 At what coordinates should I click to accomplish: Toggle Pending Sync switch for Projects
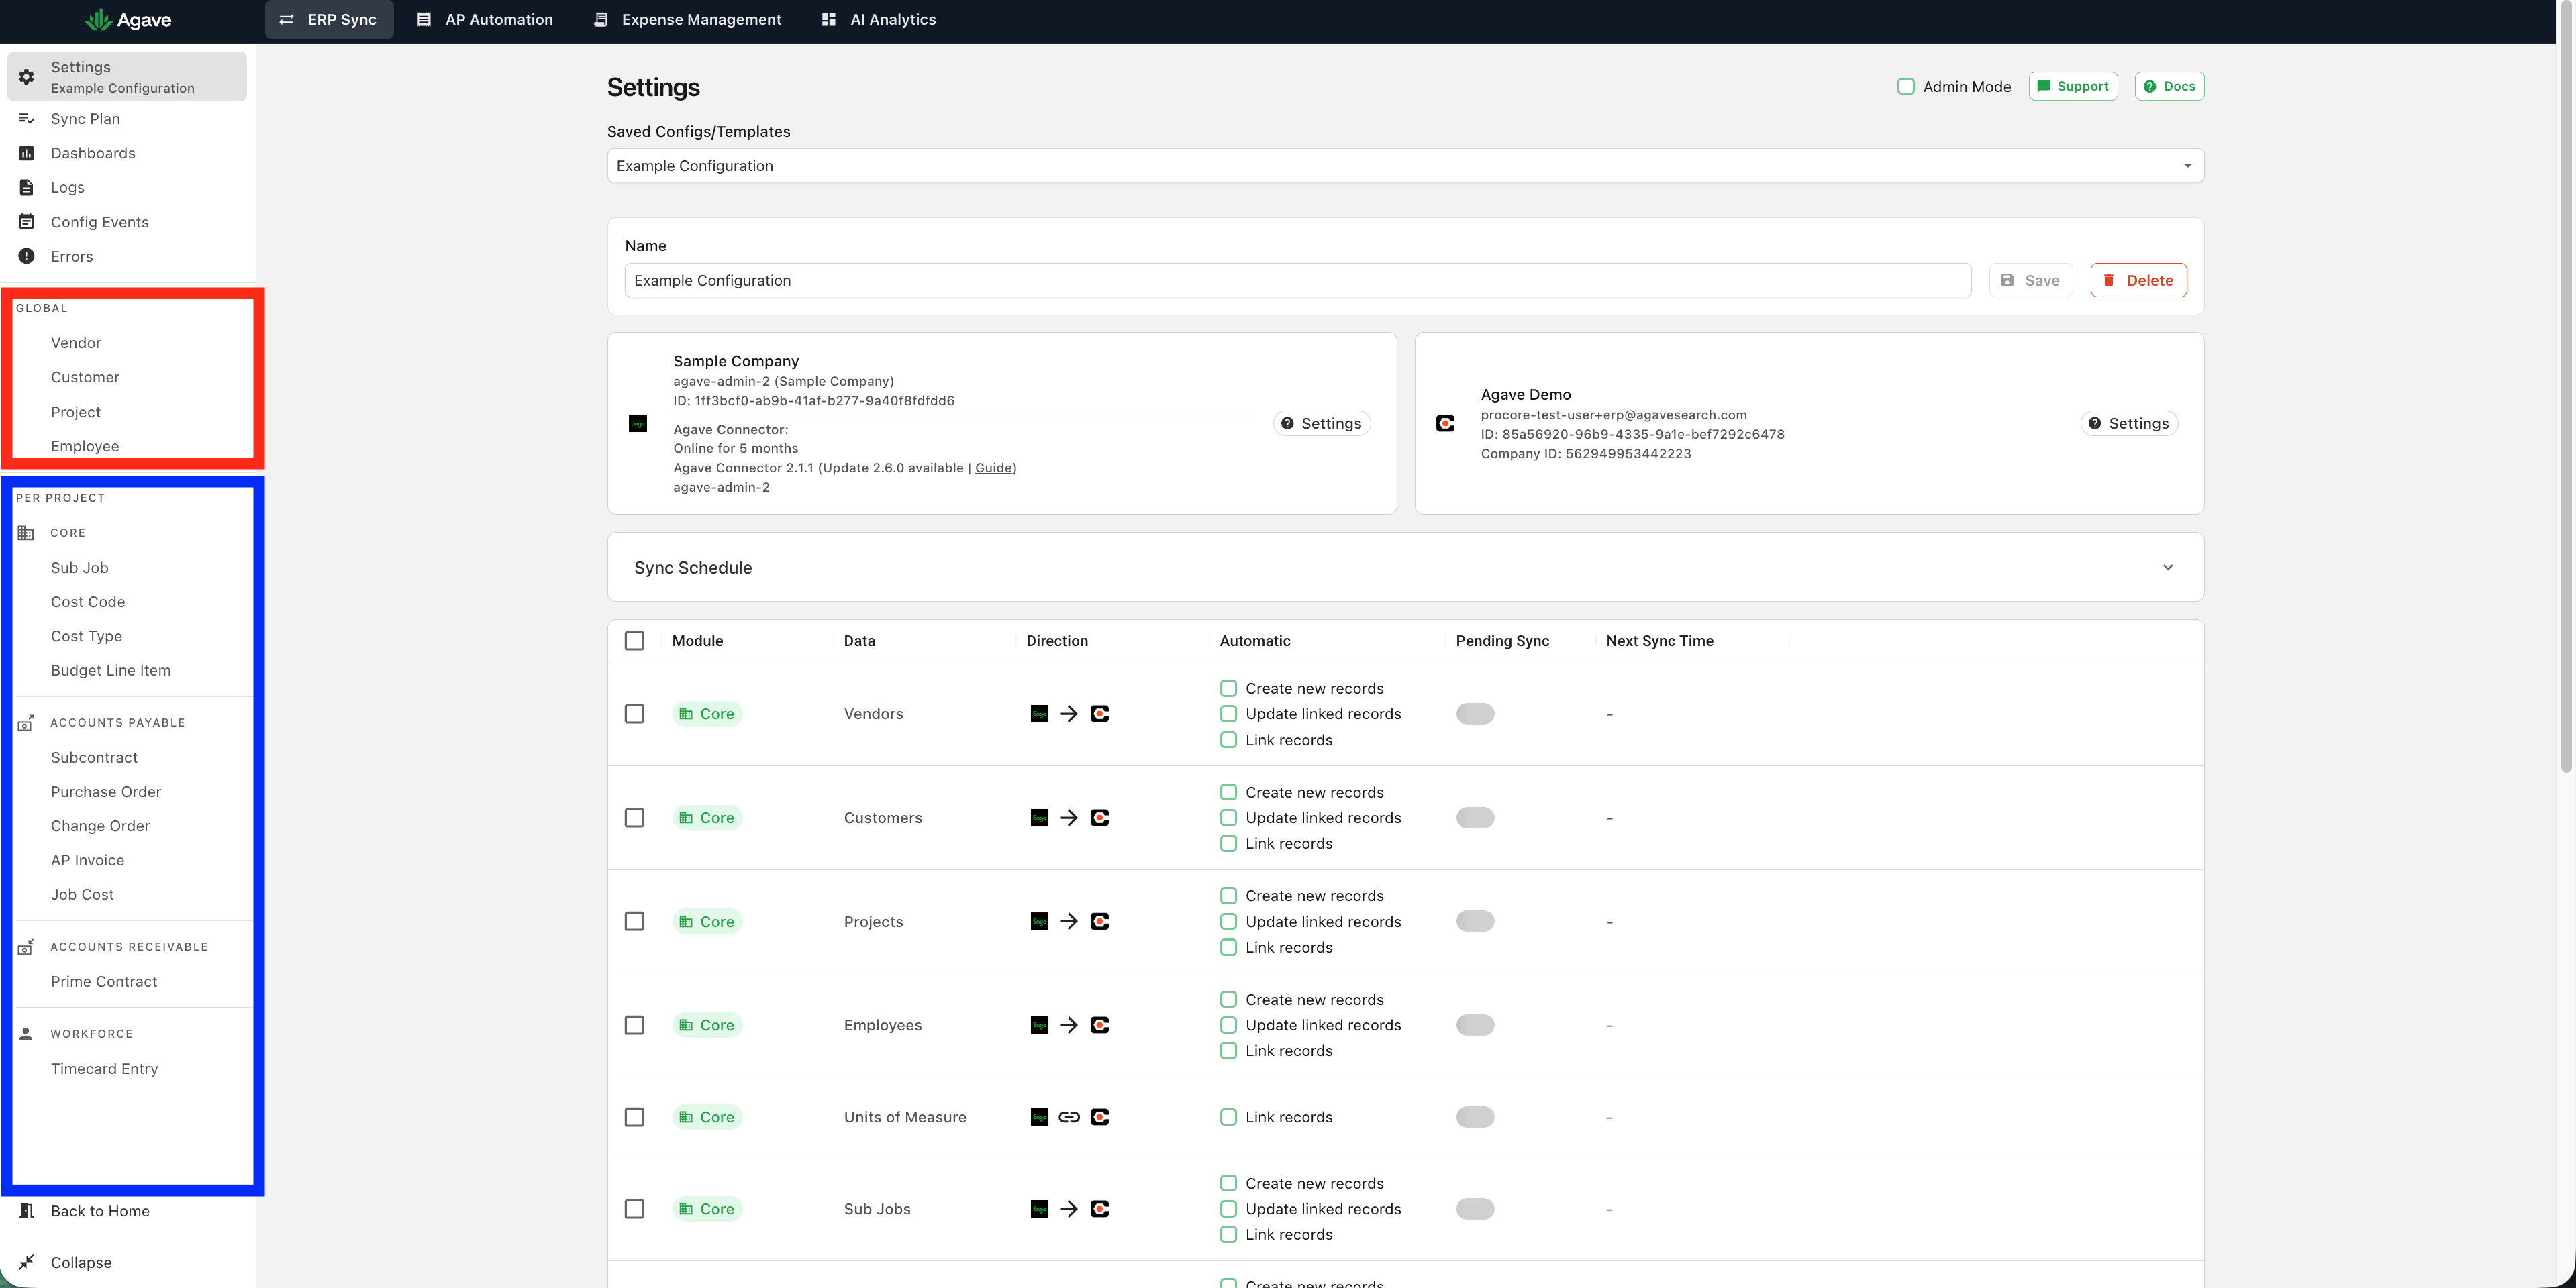1475,921
